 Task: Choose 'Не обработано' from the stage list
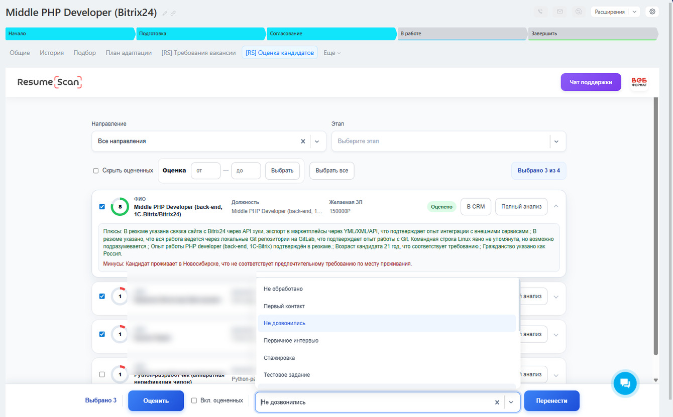[387, 289]
